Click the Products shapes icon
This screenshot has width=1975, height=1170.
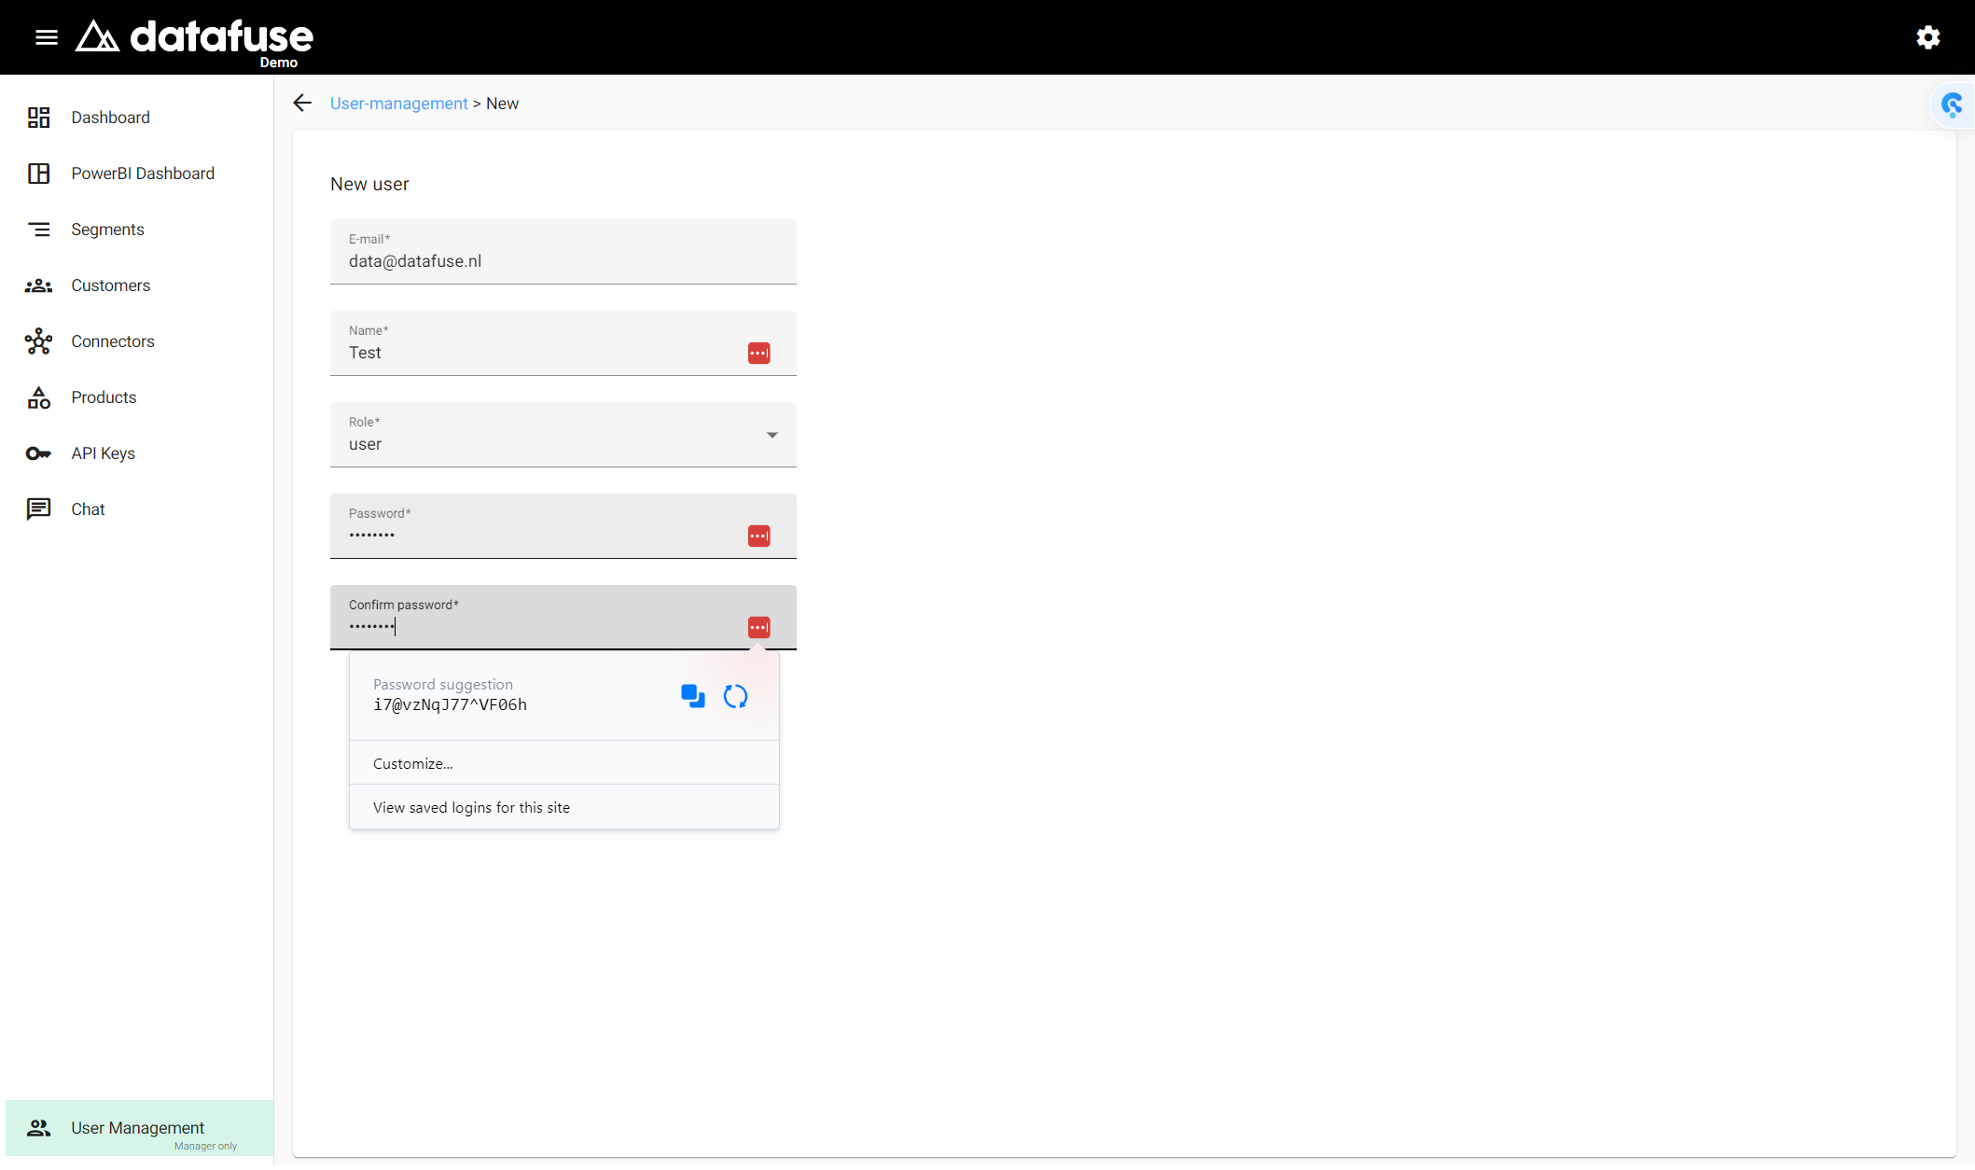pyautogui.click(x=38, y=397)
